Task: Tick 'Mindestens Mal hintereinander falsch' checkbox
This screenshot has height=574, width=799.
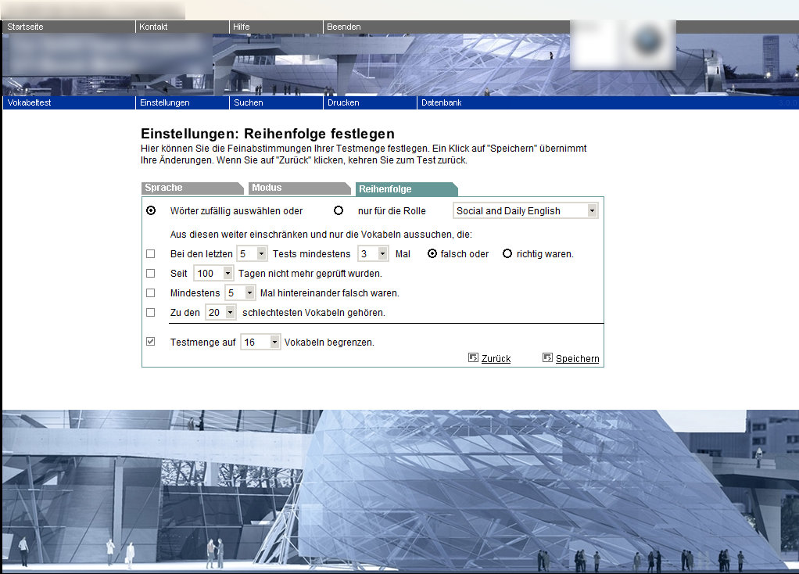Action: 151,292
